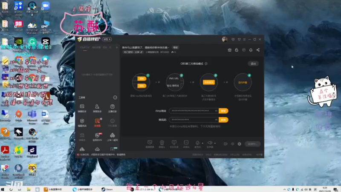Click the share icon in top toolbar
This screenshot has height=192, width=341.
(x=258, y=50)
